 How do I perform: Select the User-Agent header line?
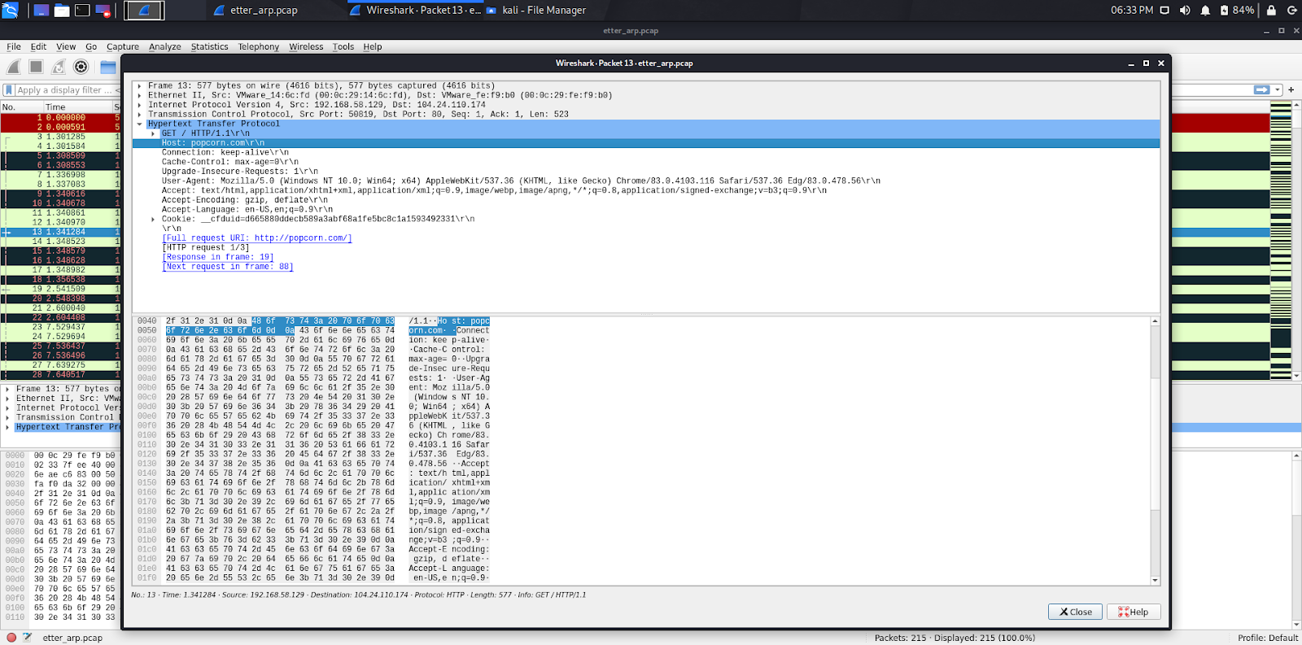521,181
